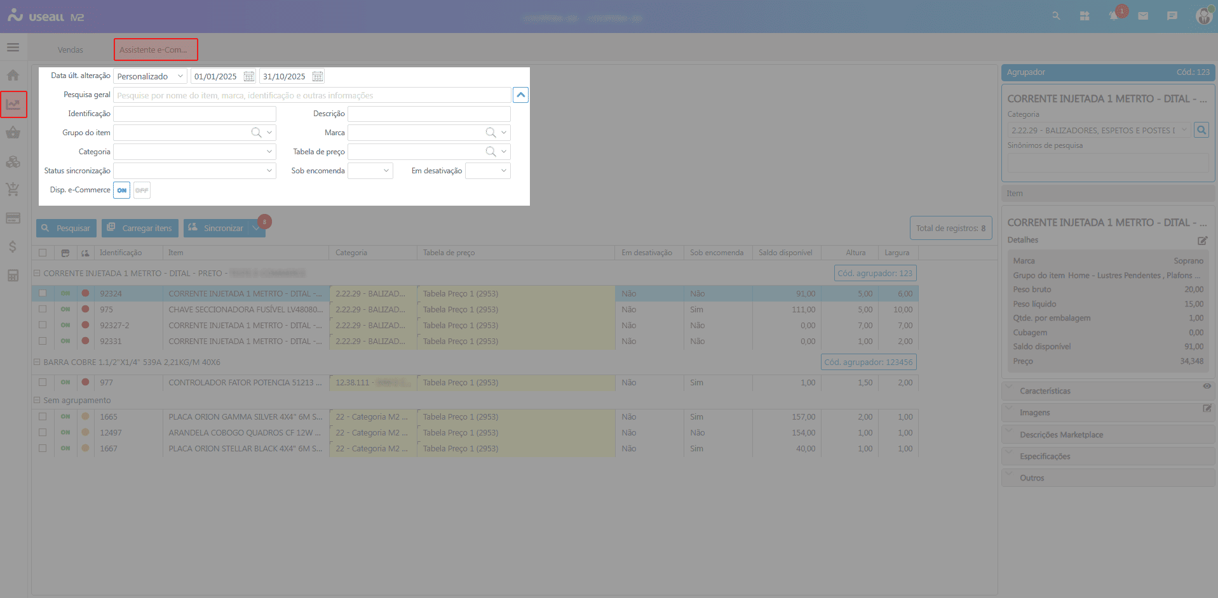Check the box for item 92324
Screen dimensions: 1218x598
point(43,293)
